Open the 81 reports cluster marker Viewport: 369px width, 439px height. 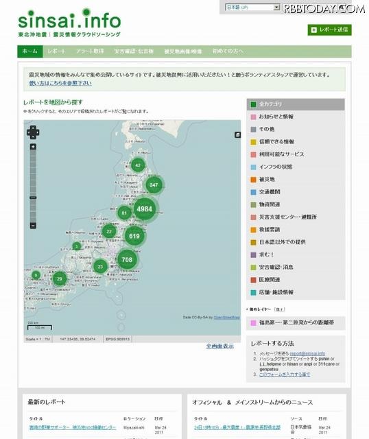click(x=124, y=213)
